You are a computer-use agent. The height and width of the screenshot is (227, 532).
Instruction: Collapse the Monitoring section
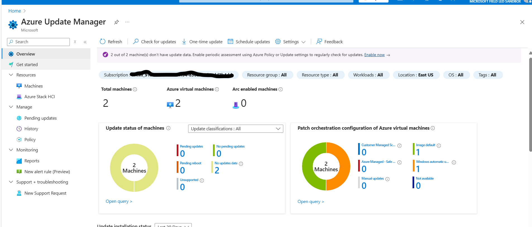[11, 150]
